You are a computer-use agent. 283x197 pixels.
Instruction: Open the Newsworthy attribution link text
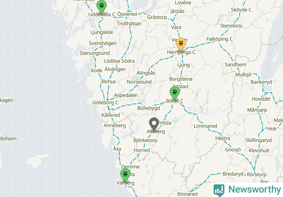[x=255, y=189]
